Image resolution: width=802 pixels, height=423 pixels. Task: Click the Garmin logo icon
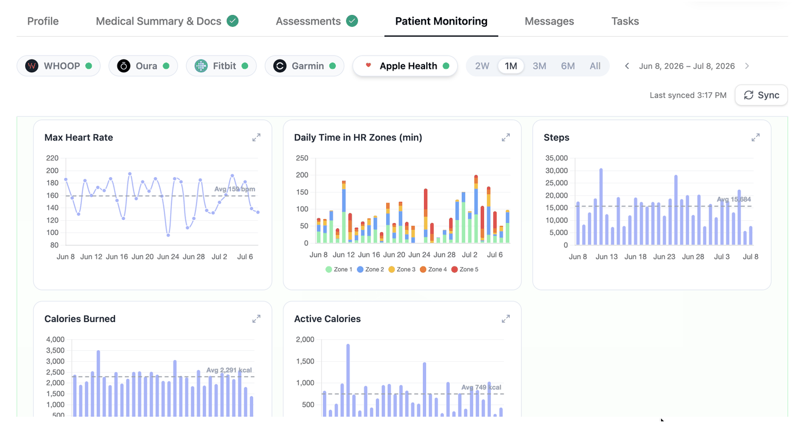pos(280,66)
